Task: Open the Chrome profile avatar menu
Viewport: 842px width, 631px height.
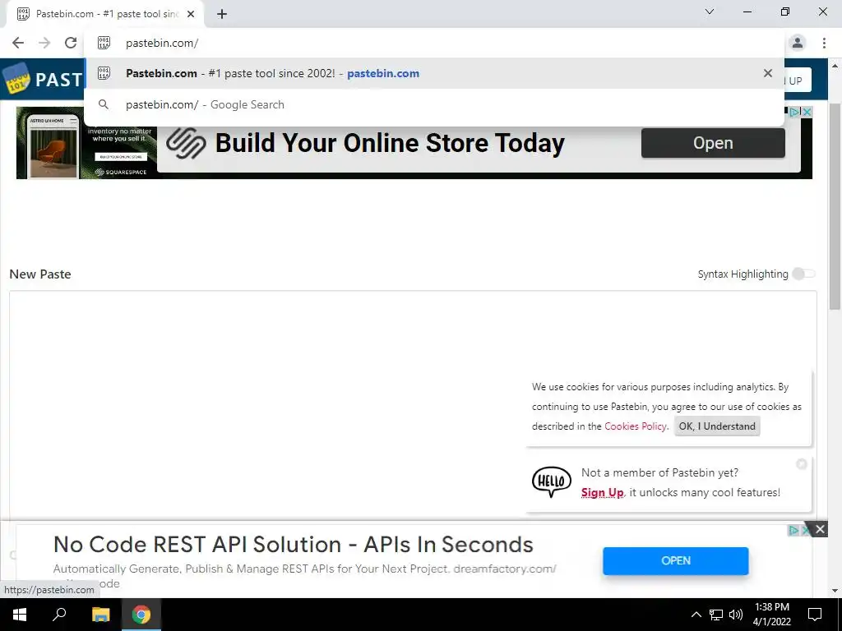Action: point(798,43)
